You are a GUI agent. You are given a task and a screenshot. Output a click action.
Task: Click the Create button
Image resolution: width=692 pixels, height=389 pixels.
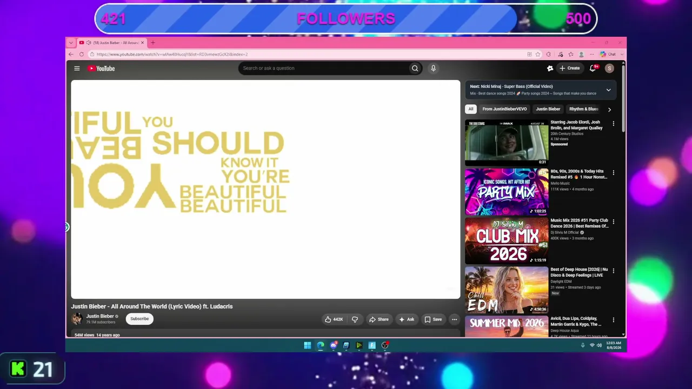[x=570, y=68]
